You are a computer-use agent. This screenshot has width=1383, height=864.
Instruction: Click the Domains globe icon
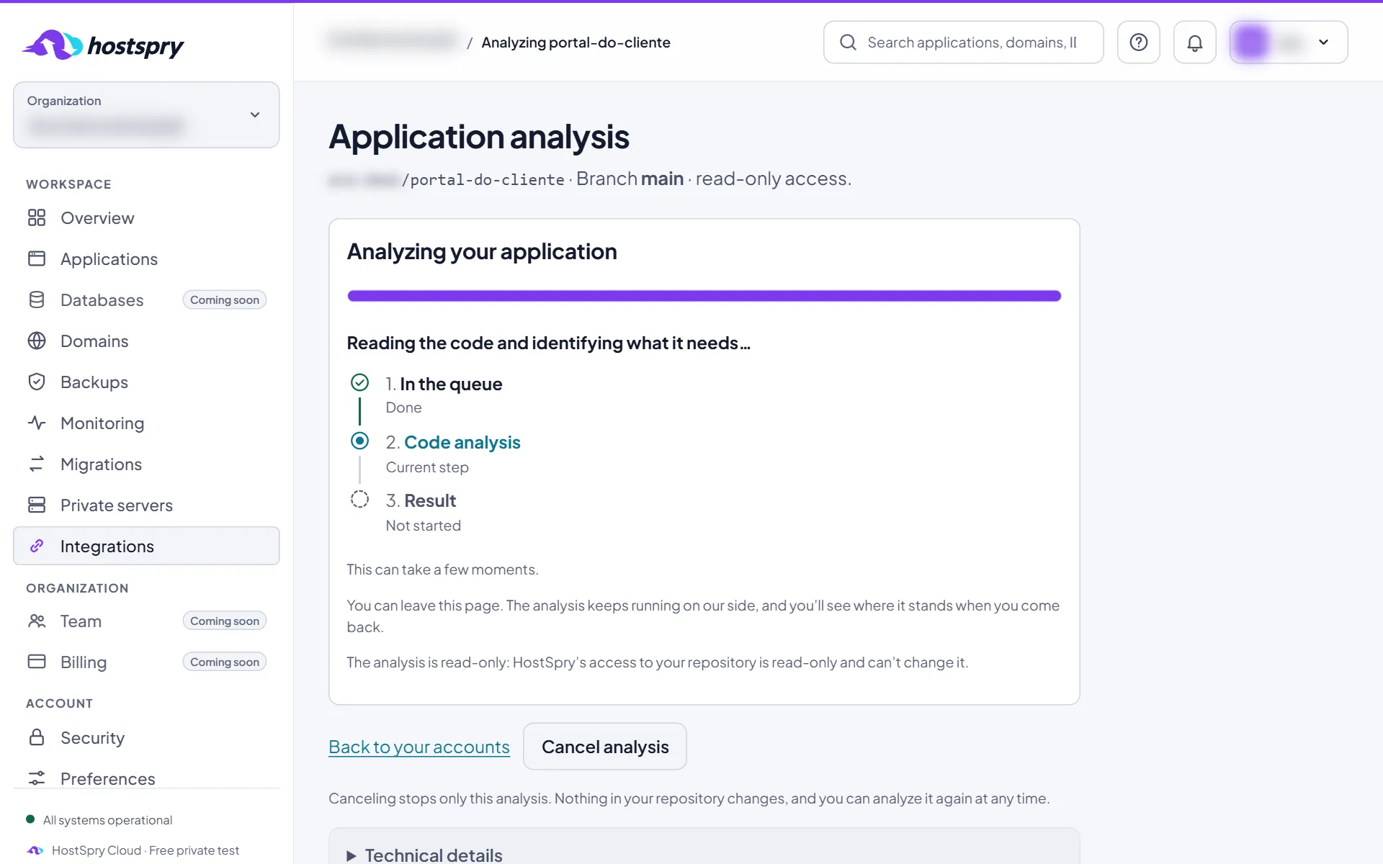coord(37,341)
